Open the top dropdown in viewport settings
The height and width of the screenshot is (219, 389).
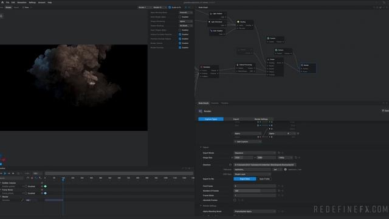(185, 12)
